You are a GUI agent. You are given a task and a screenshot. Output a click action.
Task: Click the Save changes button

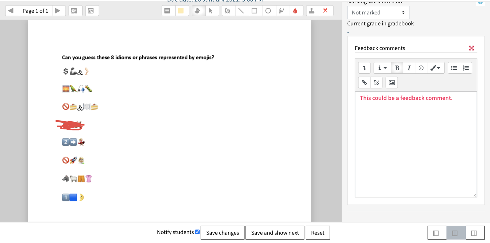click(x=223, y=233)
